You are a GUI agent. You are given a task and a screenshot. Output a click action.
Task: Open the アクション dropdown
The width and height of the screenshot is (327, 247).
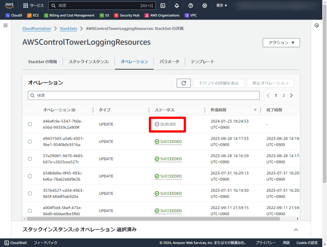click(281, 43)
